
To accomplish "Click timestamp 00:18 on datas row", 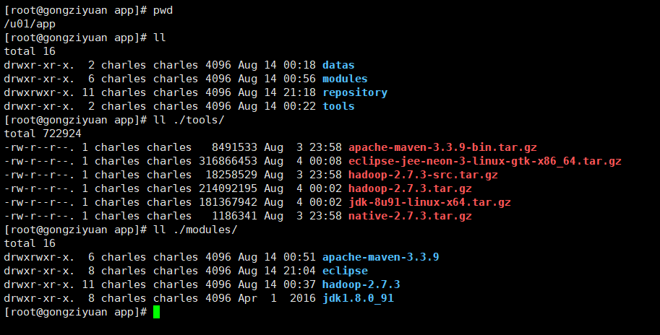I will 299,65.
